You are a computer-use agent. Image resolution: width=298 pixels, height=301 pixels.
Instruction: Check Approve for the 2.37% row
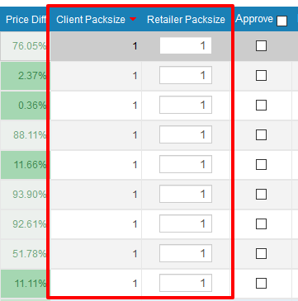(x=261, y=75)
